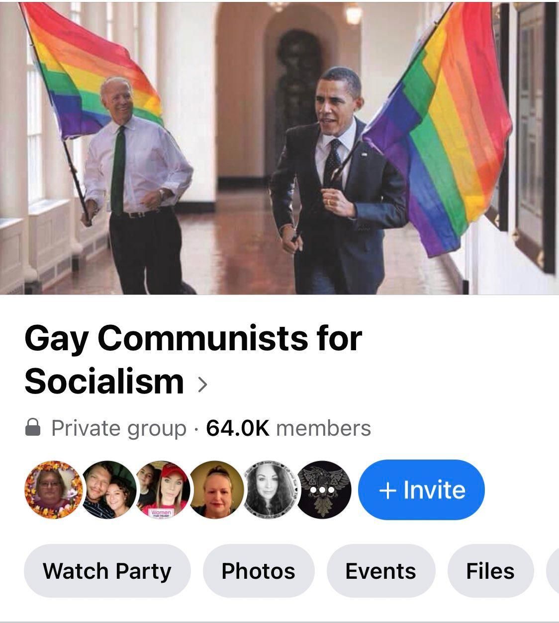The image size is (559, 623).
Task: Open avatar with yellow-brown background
Action: (x=217, y=490)
